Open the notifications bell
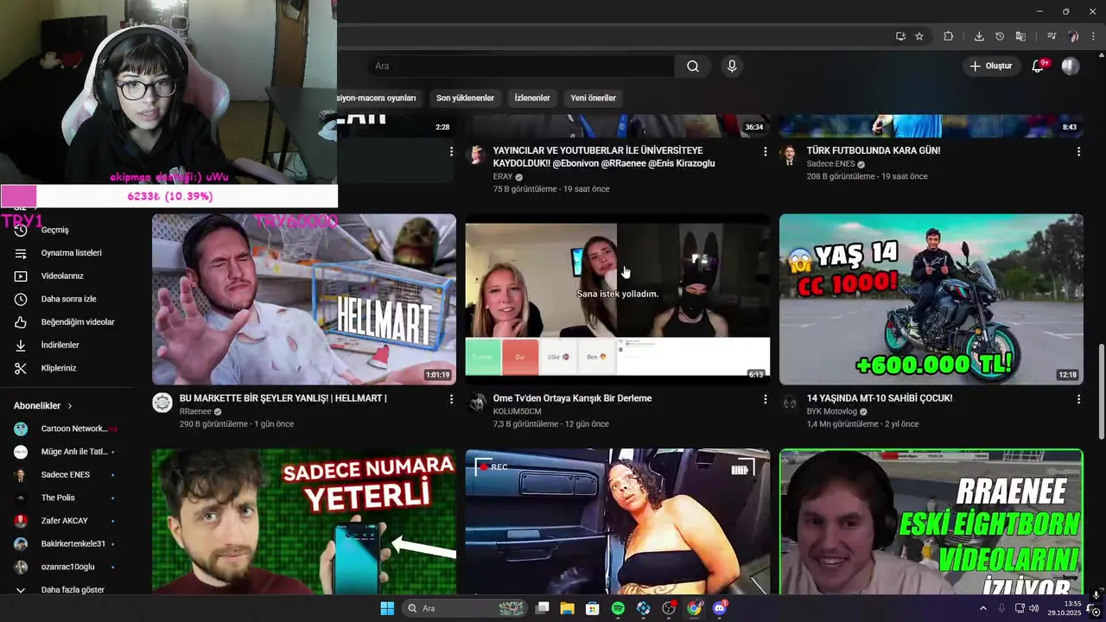 [1038, 67]
